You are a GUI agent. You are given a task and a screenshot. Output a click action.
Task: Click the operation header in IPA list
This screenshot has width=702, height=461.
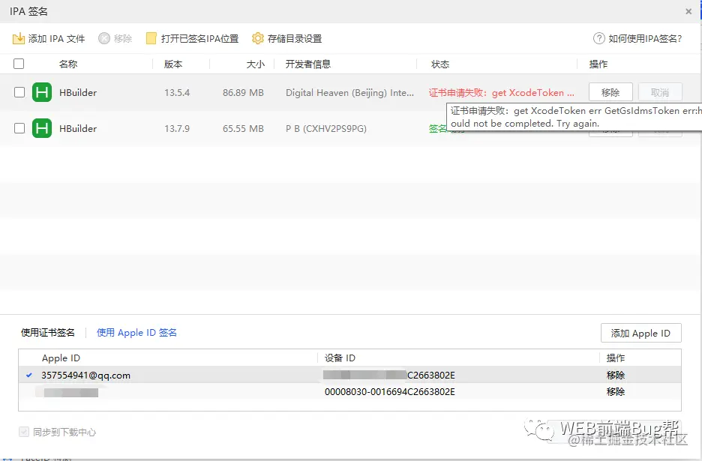598,64
